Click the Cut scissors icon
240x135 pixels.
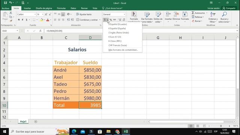pyautogui.click(x=11, y=13)
